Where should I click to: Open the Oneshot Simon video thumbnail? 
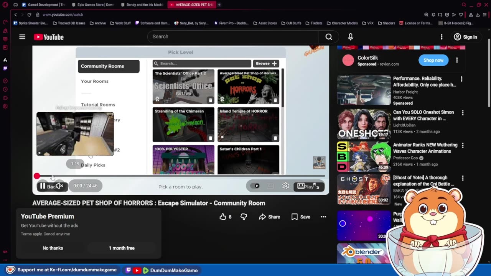point(364,124)
